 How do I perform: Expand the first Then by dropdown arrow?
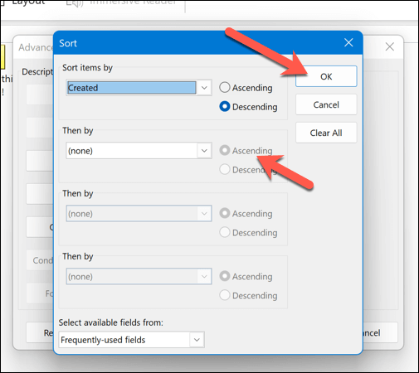[204, 151]
